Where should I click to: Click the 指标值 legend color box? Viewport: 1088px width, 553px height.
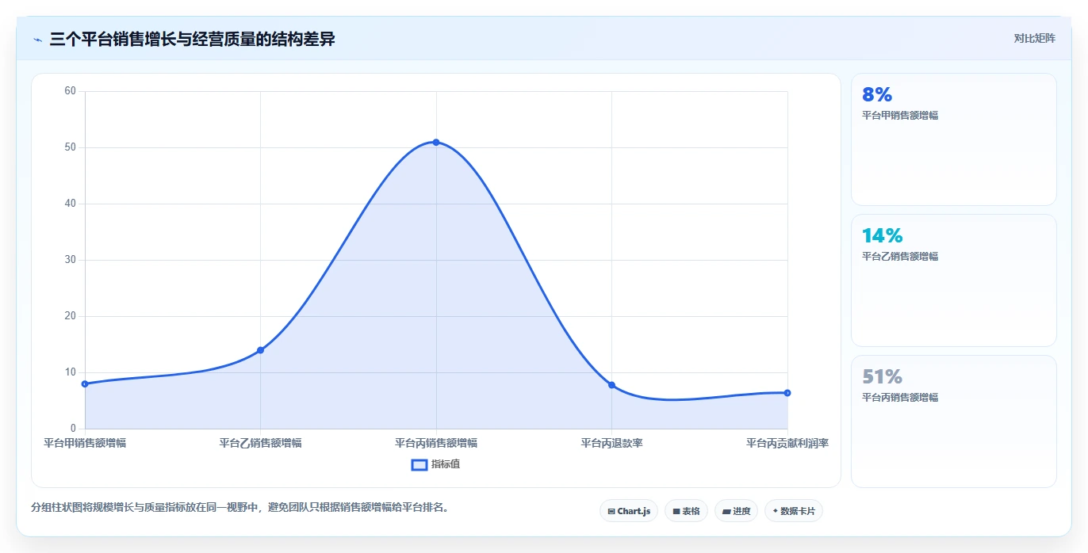419,464
